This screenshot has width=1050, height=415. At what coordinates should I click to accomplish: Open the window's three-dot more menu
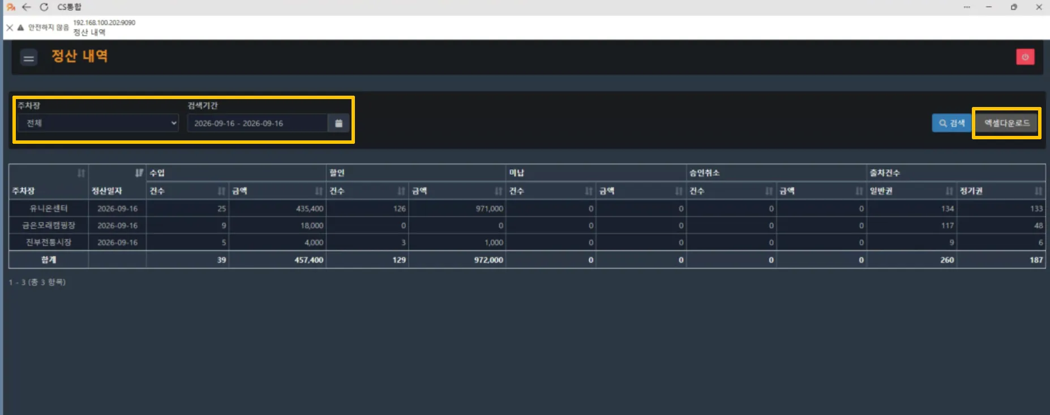click(967, 7)
